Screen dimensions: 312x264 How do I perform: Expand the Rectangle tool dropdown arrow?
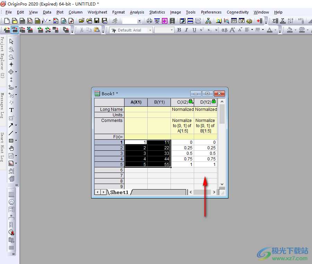coord(16,141)
